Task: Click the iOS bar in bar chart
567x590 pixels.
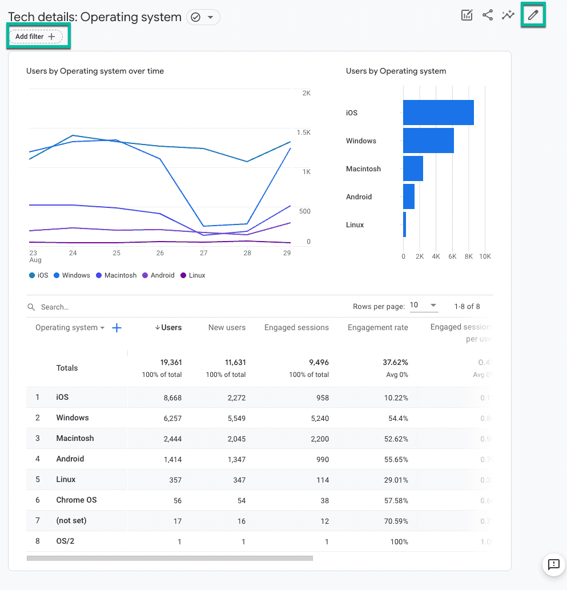Action: [x=438, y=113]
